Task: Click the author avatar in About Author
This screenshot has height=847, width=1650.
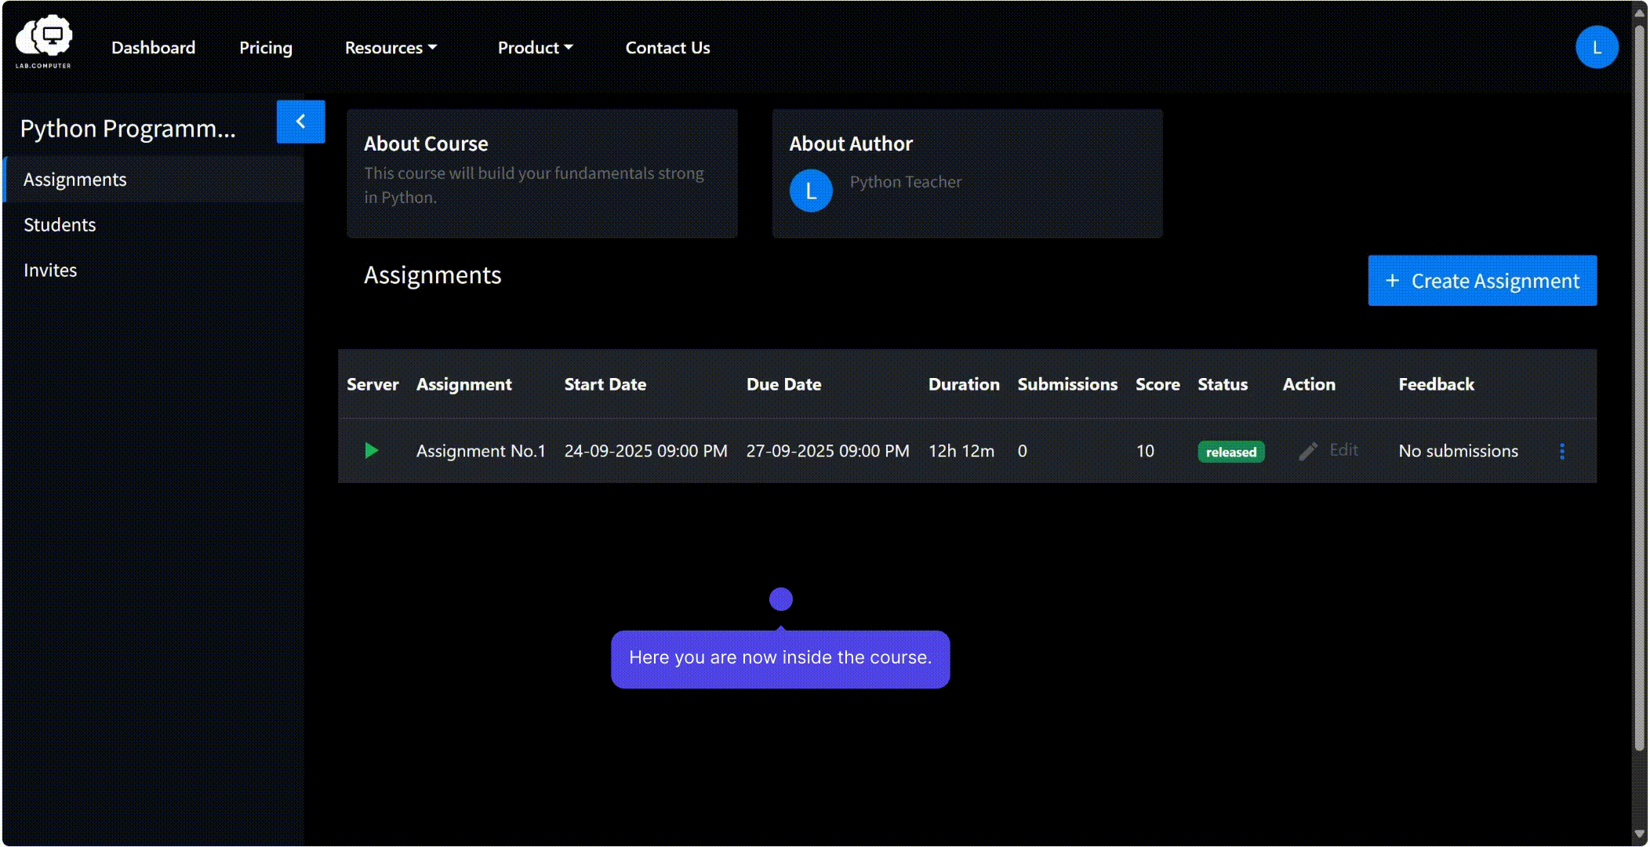Action: (x=811, y=191)
